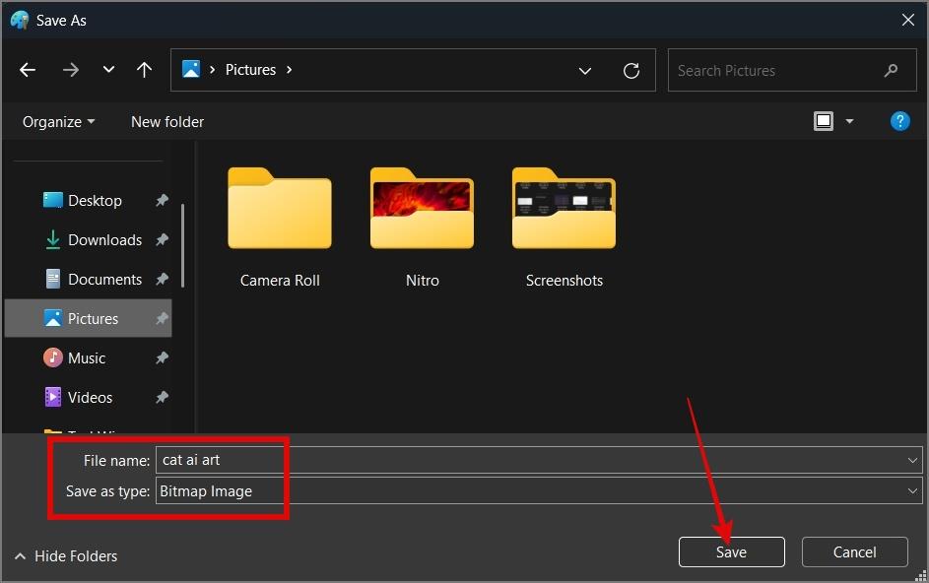
Task: Click the pin icon beside Downloads
Action: (x=162, y=239)
